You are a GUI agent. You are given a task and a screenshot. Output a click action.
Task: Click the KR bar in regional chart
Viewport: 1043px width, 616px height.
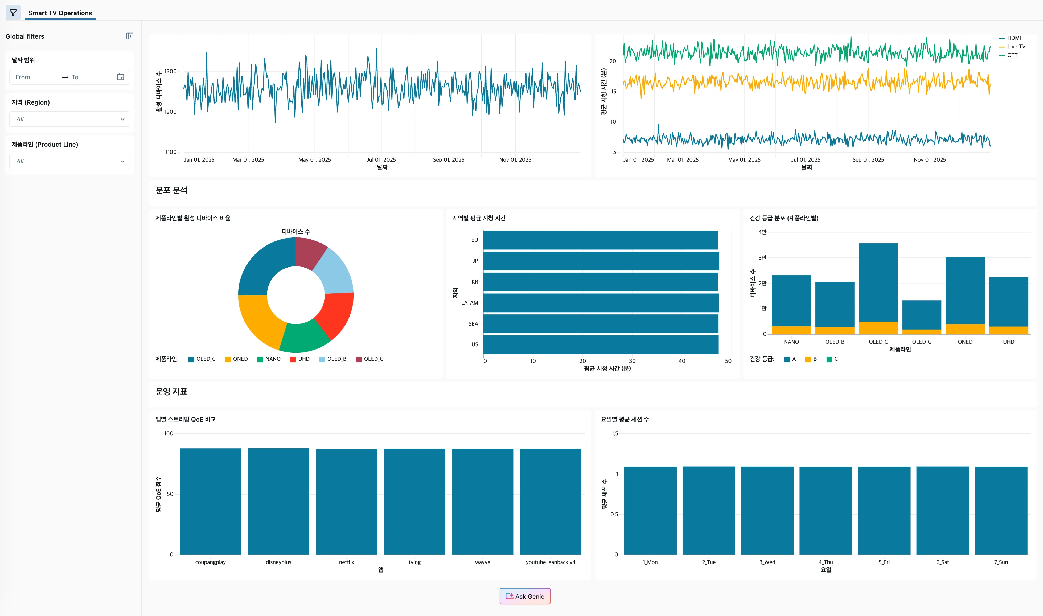coord(601,282)
